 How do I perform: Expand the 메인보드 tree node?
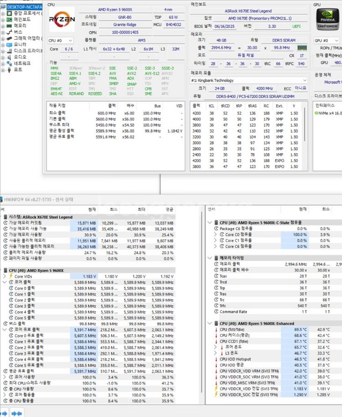tap(3, 20)
